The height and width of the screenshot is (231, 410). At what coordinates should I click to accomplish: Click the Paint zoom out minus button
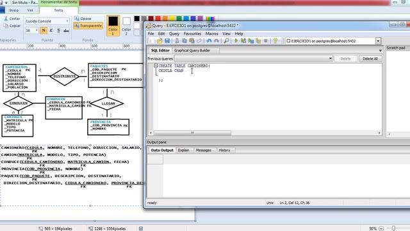381,228
